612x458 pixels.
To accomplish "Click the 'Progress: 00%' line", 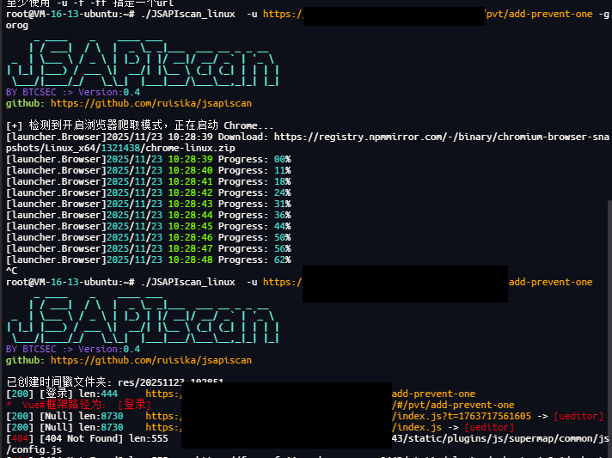I will (149, 159).
